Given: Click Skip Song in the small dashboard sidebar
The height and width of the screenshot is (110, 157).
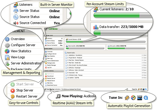Looking at the screenshot, I should click(50, 83).
